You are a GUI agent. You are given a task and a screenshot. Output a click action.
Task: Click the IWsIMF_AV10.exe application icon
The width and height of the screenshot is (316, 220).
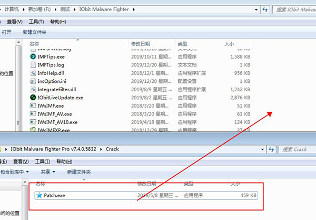[x=33, y=122]
